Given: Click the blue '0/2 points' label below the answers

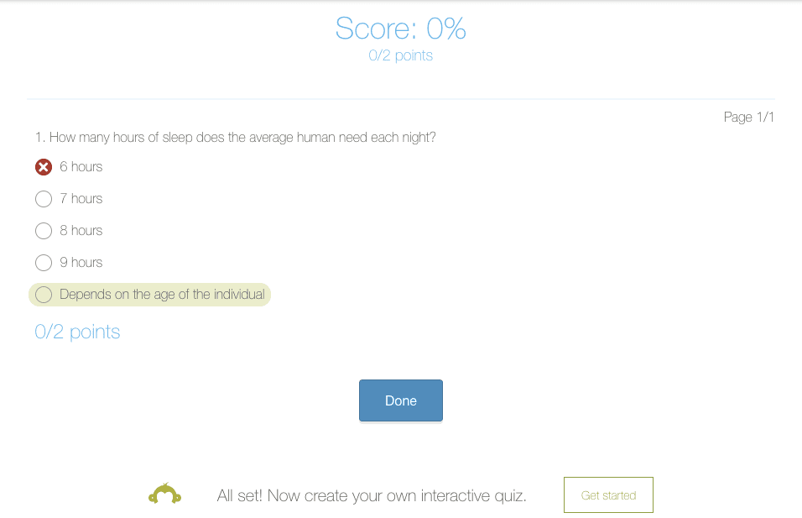Looking at the screenshot, I should pyautogui.click(x=77, y=332).
